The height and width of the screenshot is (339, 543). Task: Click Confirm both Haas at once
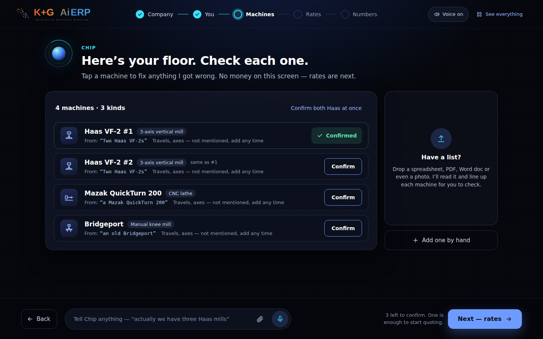point(326,108)
